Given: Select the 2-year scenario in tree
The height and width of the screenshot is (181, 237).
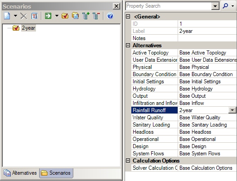Looking at the screenshot, I should pyautogui.click(x=28, y=28).
